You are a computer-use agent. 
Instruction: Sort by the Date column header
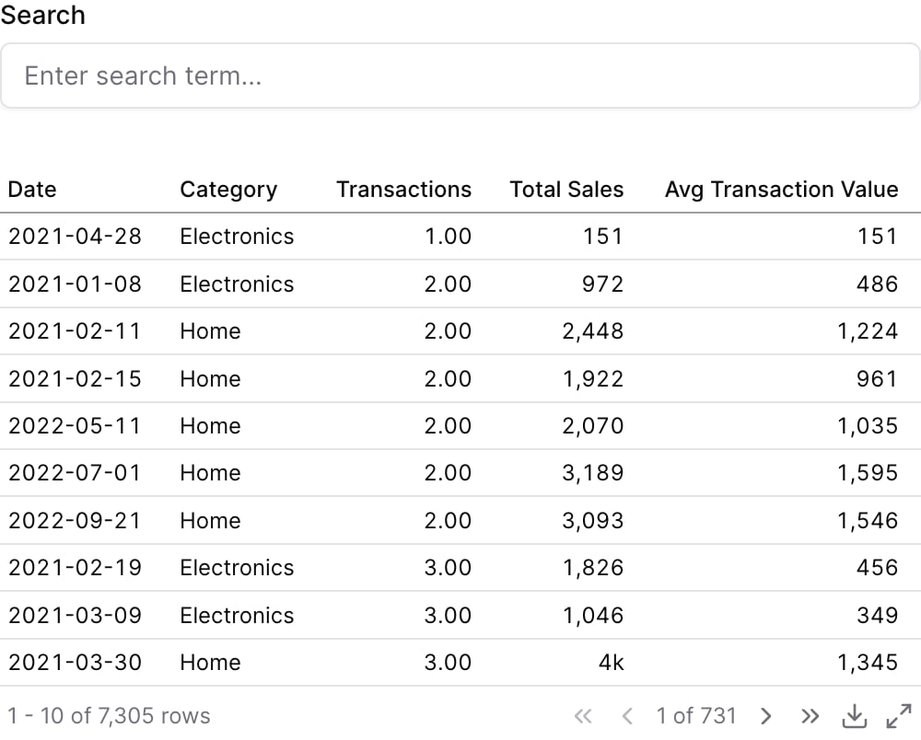coord(32,190)
